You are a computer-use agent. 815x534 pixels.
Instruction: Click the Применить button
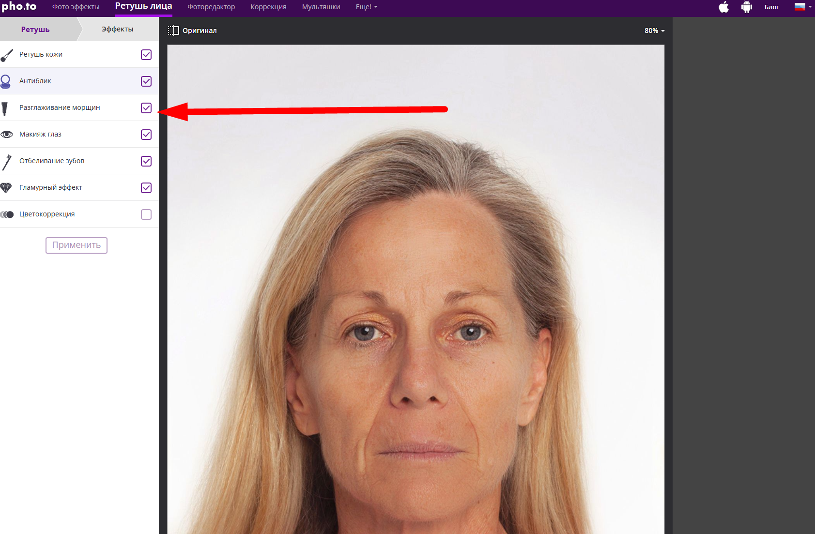pyautogui.click(x=77, y=245)
